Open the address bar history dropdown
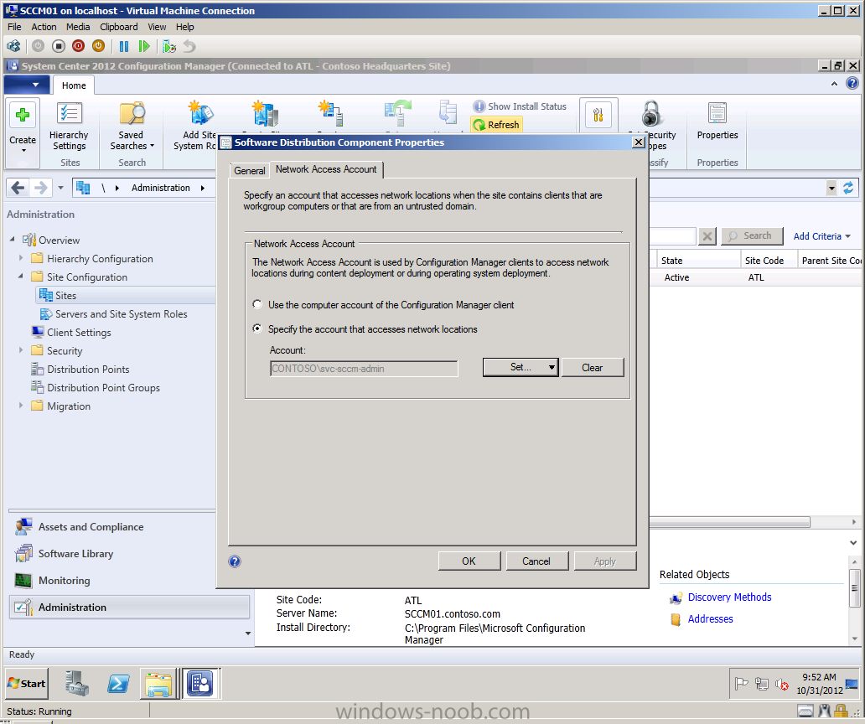The width and height of the screenshot is (865, 724). click(831, 188)
